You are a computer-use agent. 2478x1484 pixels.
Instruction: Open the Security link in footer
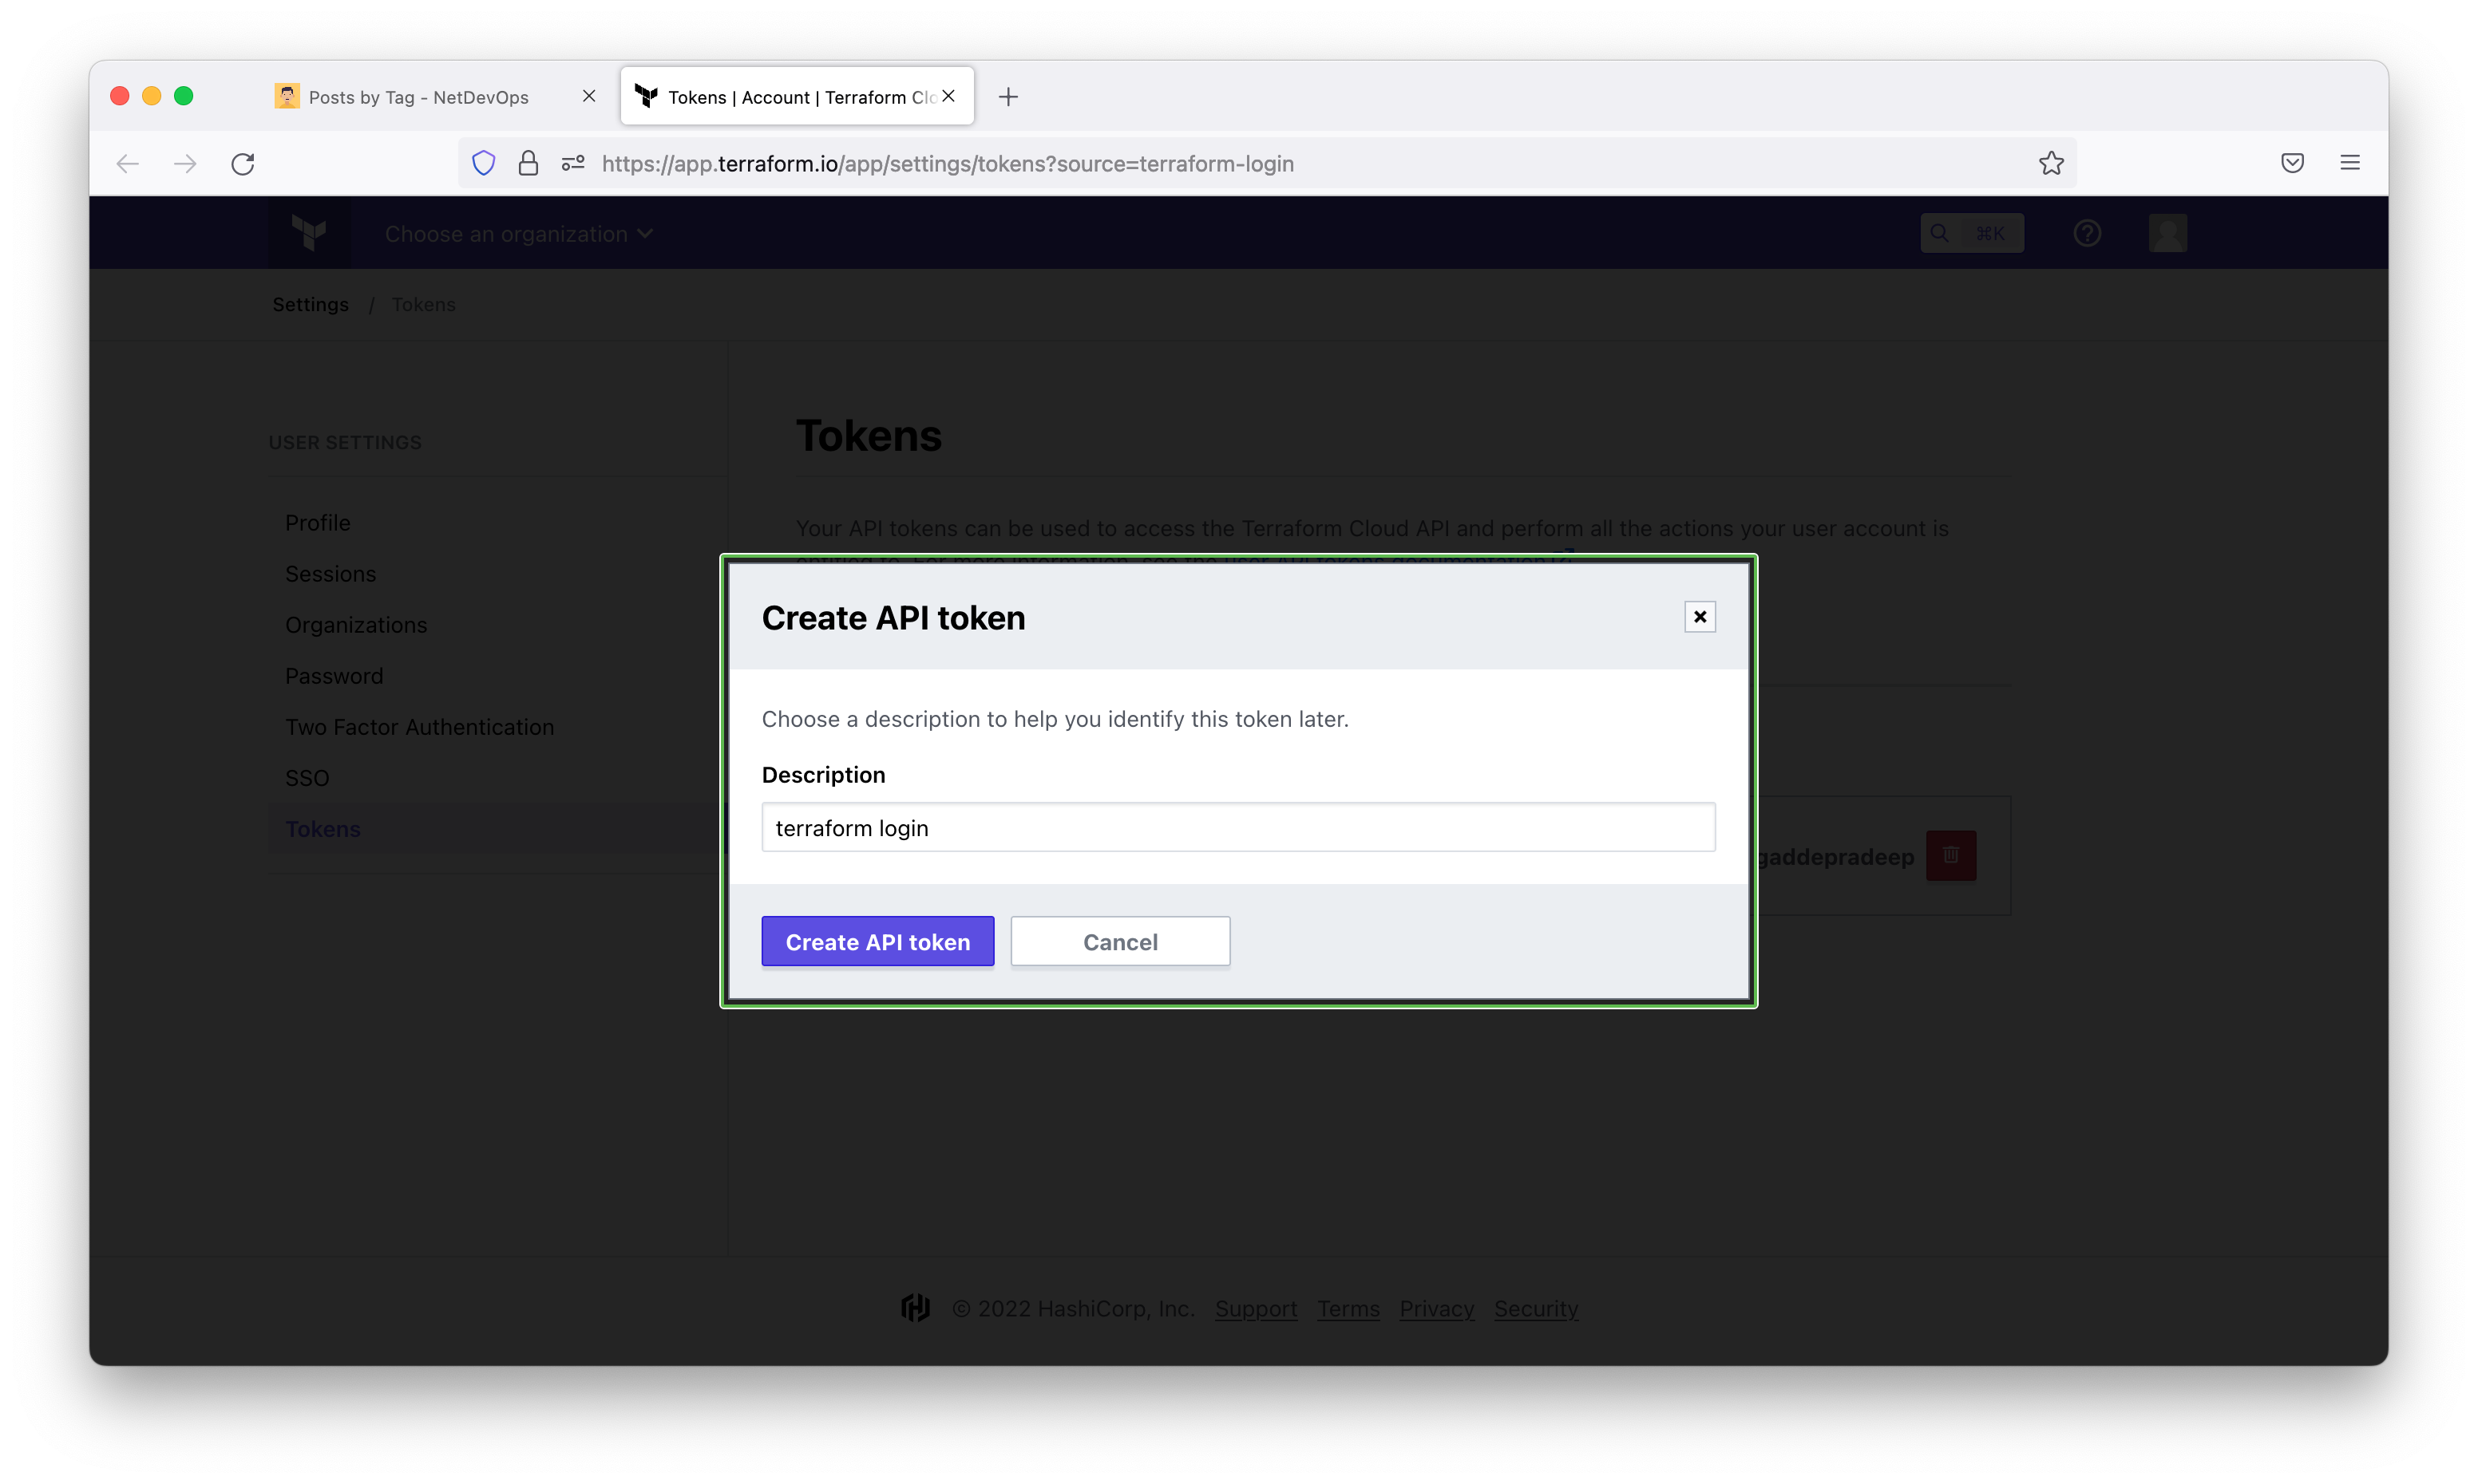point(1536,1309)
